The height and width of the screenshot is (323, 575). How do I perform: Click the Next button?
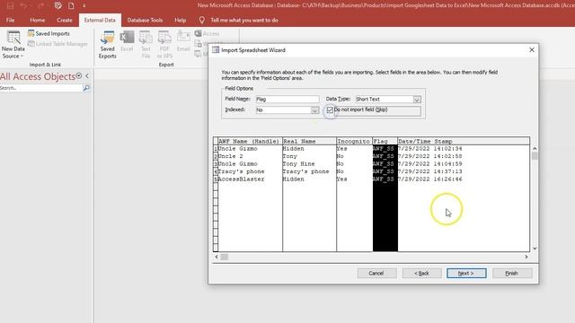pos(466,273)
